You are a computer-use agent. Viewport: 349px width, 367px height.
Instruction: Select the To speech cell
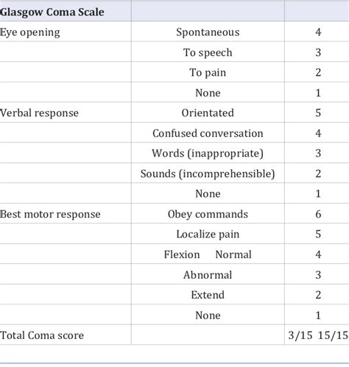click(x=208, y=52)
